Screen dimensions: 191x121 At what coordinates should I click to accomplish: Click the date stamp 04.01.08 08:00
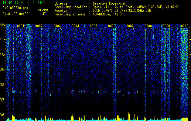[x=15, y=14]
